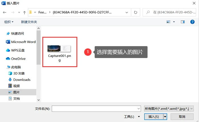
Task: Select the Capture001.png thumbnail
Action: (59, 52)
